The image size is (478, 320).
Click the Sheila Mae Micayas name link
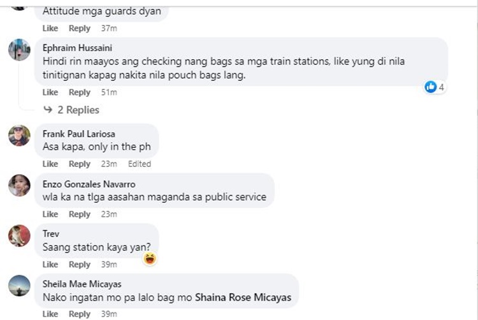[x=82, y=284]
